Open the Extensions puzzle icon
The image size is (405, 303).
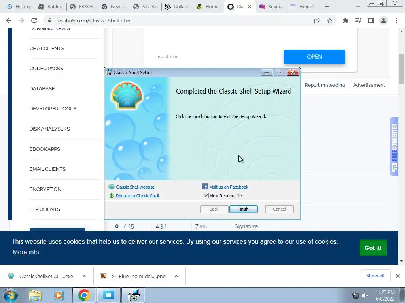tap(346, 21)
